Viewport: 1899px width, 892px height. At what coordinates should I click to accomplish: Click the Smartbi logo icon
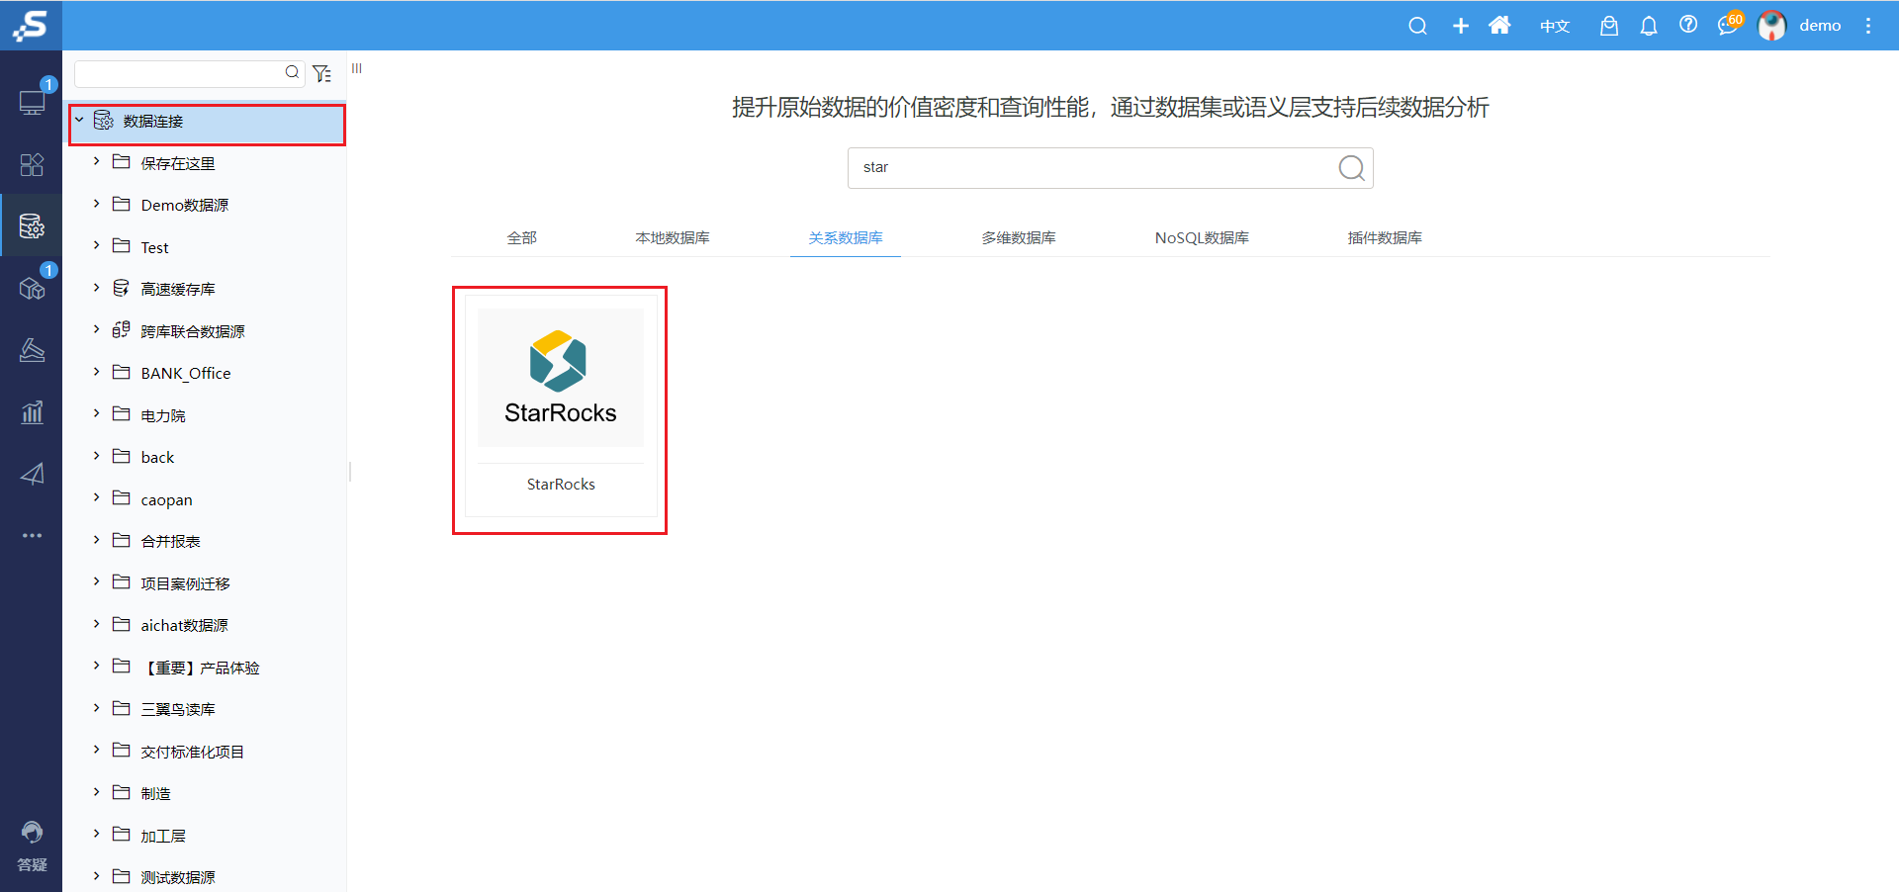(x=31, y=25)
